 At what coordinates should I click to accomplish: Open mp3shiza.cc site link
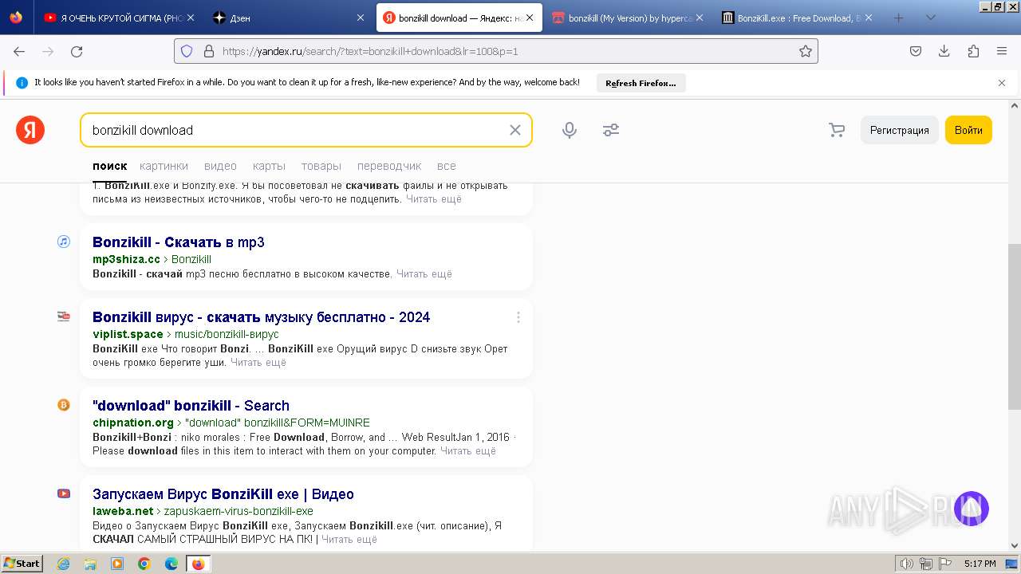[126, 259]
